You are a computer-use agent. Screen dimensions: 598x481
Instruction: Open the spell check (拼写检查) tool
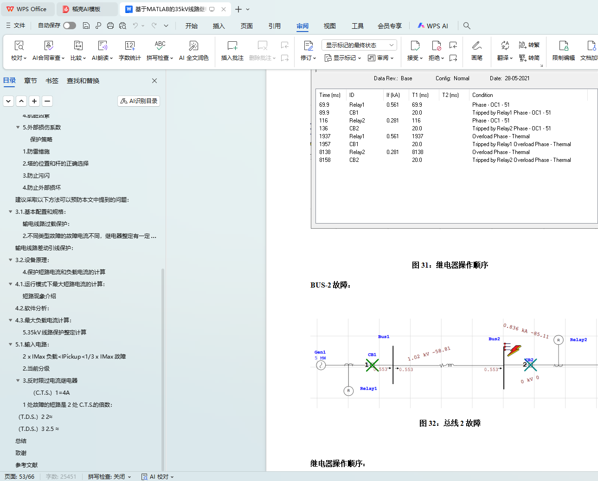click(x=160, y=46)
